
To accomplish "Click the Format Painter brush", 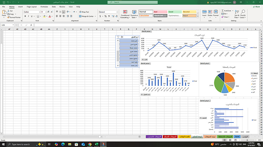I will tap(8, 17).
